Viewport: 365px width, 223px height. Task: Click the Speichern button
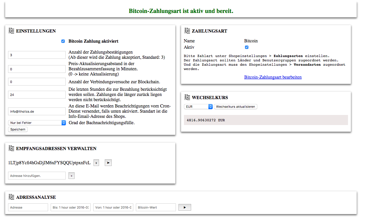point(18,129)
